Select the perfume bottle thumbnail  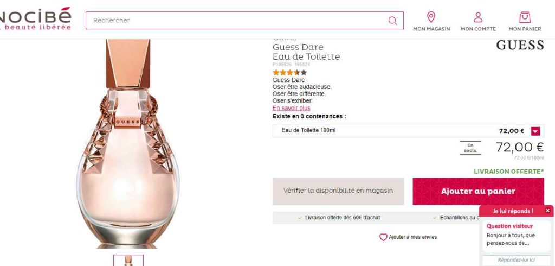click(128, 260)
